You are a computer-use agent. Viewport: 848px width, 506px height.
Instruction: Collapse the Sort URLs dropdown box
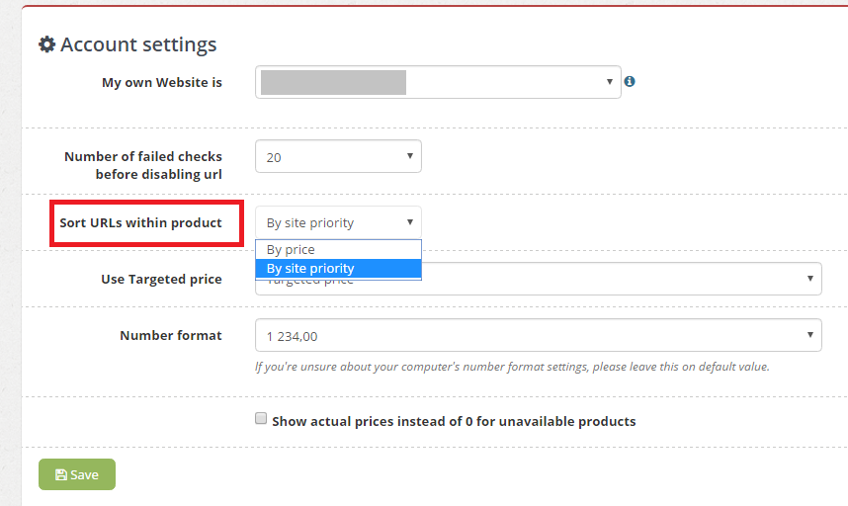tap(338, 222)
